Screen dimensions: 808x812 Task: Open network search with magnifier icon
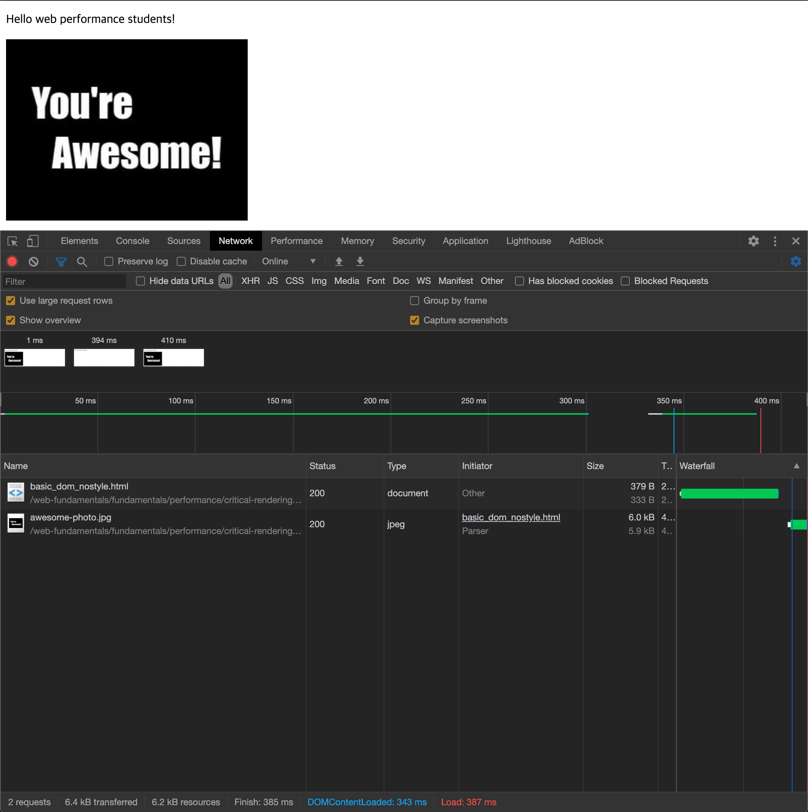(x=82, y=262)
